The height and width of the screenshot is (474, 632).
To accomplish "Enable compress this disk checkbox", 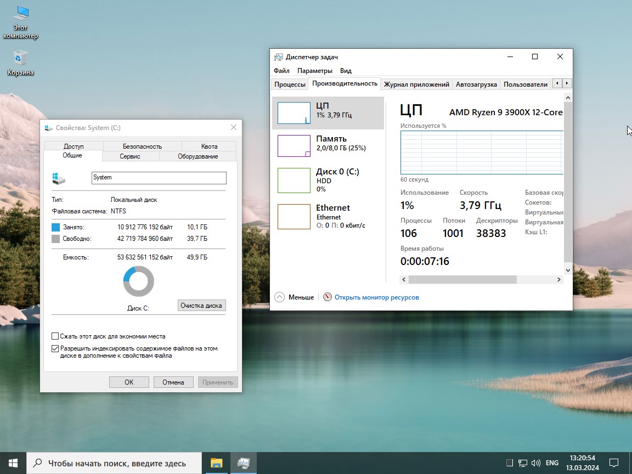I will click(x=55, y=336).
